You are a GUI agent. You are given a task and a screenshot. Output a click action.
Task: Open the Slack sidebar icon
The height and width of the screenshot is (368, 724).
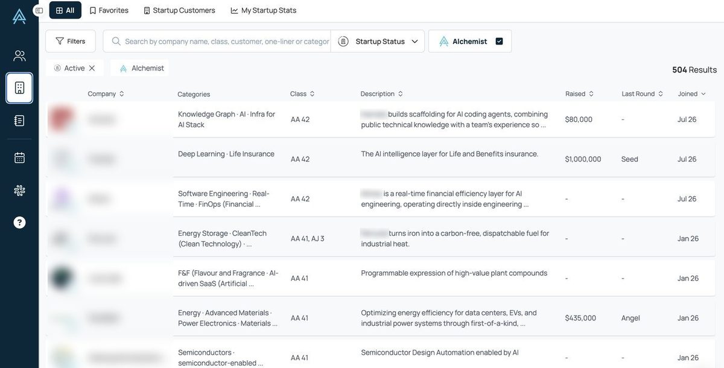pos(19,191)
